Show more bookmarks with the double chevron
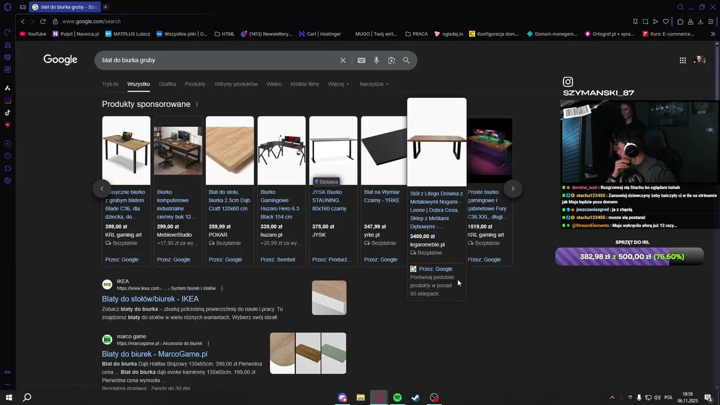 [713, 34]
